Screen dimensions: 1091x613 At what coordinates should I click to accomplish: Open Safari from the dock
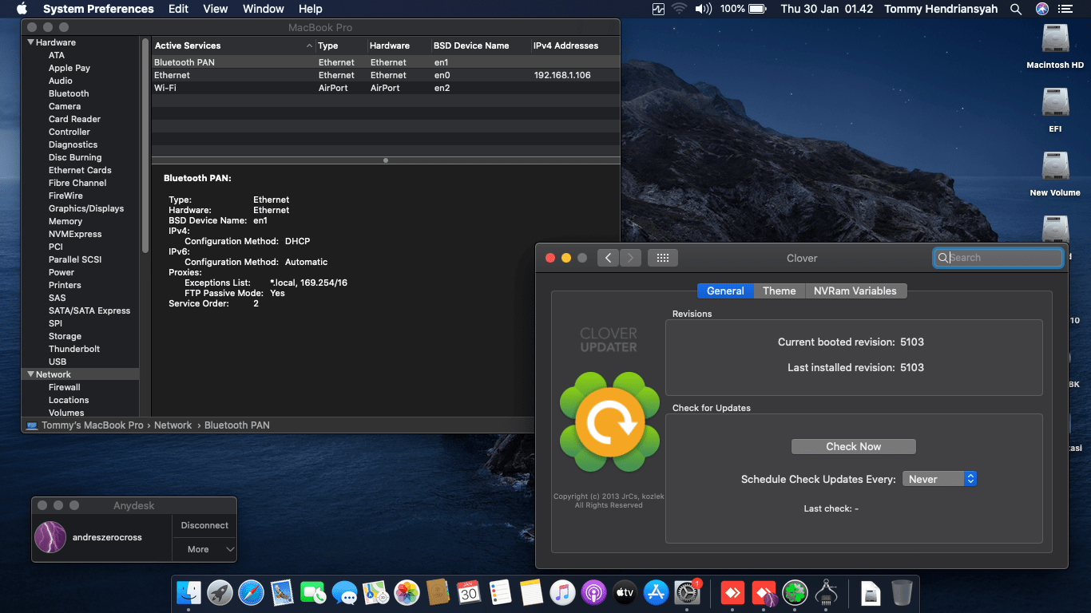coord(251,593)
